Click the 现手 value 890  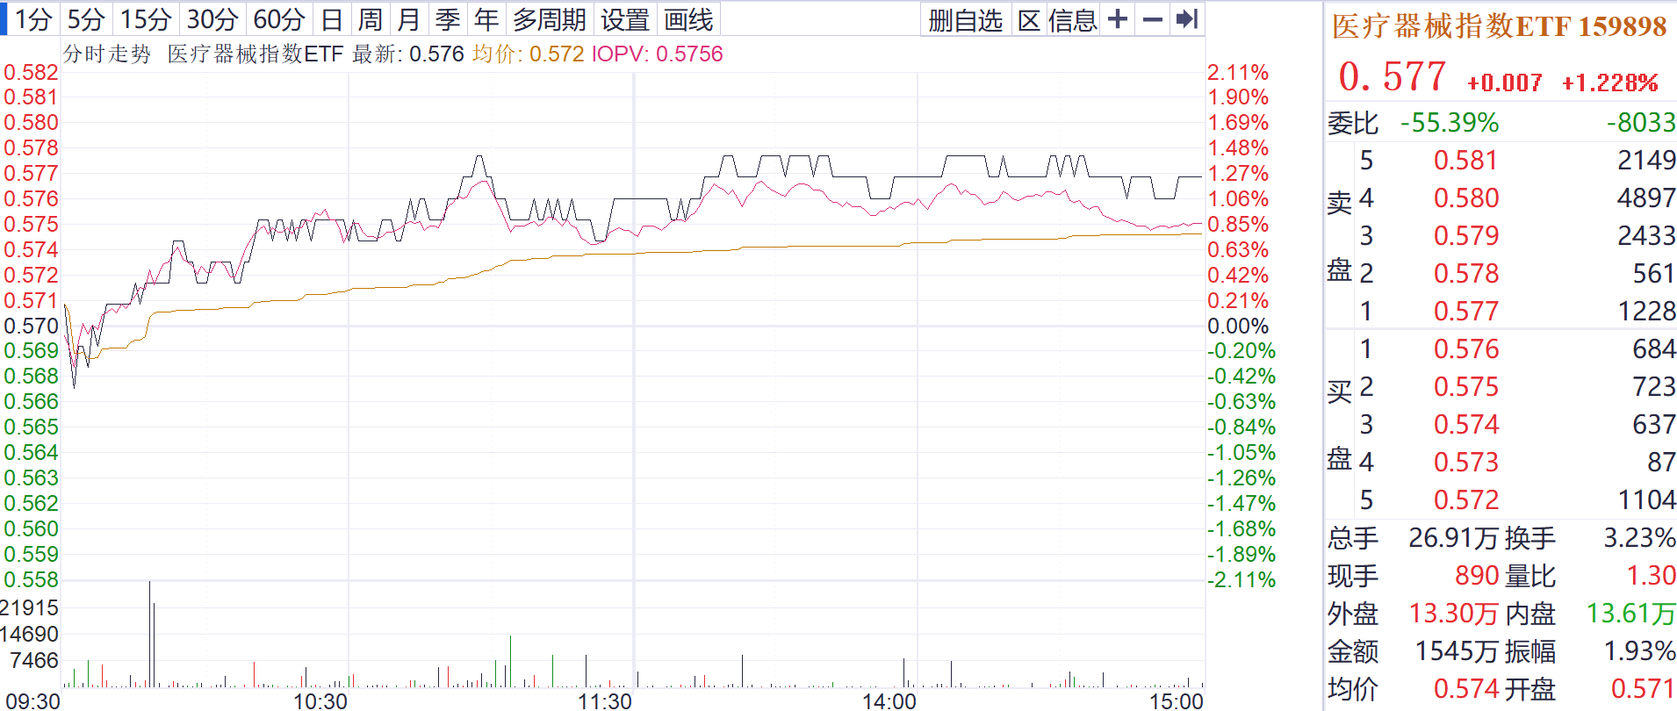tap(1477, 575)
